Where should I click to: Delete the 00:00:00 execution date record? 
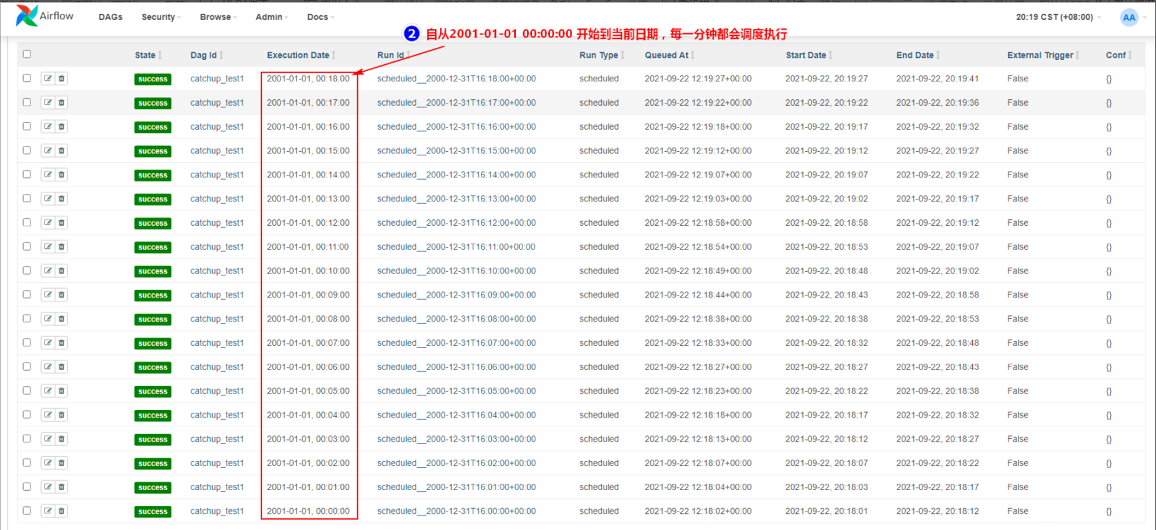point(61,511)
